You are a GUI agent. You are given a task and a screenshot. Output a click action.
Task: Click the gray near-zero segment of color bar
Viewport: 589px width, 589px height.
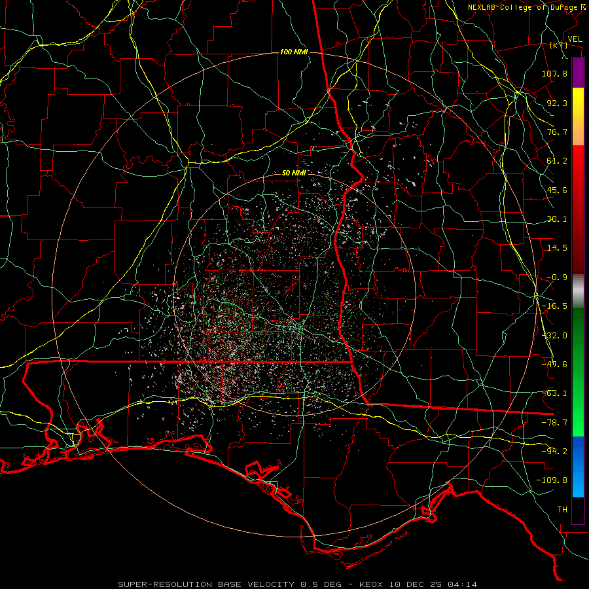click(x=578, y=291)
